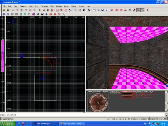
Task: Click the Flip X-axis toolbar icon
Action: pyautogui.click(x=13, y=10)
